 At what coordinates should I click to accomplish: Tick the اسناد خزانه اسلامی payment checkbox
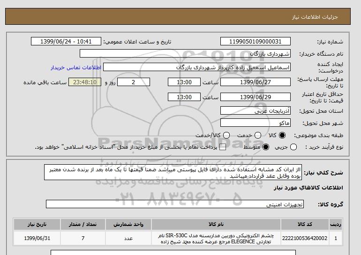tap(223, 147)
